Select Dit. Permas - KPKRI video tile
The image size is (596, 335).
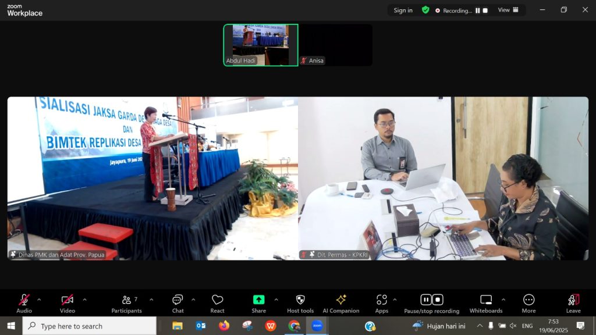443,178
